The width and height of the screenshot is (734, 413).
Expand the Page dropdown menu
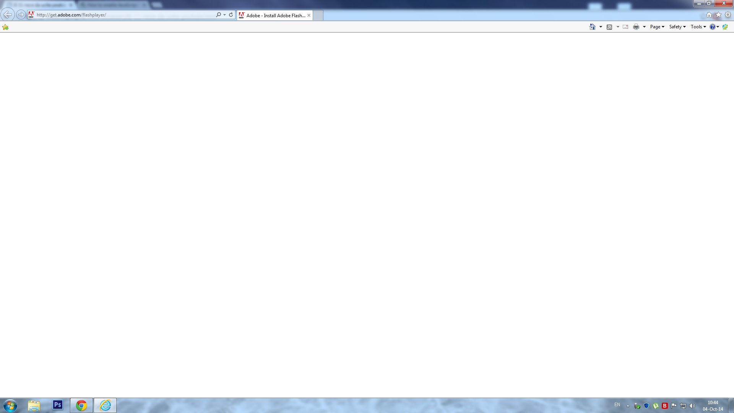(x=657, y=27)
